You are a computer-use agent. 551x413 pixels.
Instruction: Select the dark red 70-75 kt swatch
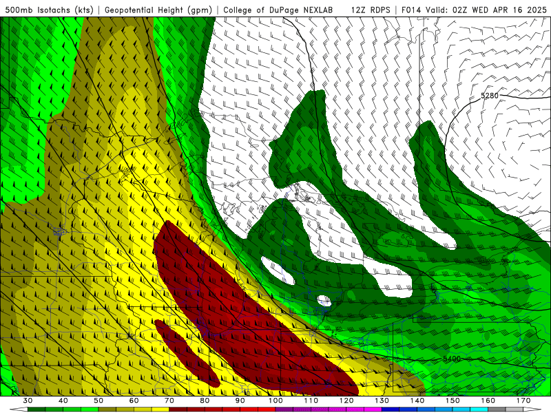[x=178, y=410]
